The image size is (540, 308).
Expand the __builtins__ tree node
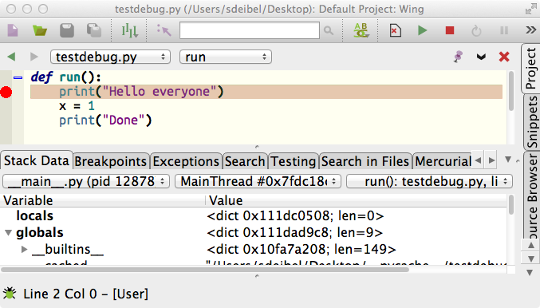pyautogui.click(x=24, y=250)
